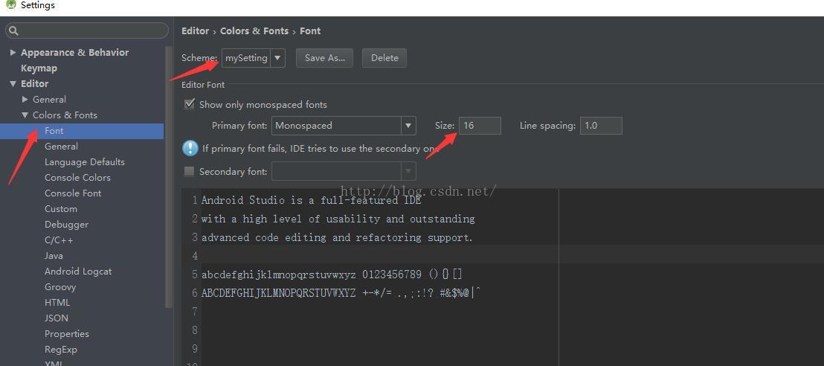Click the blue info icon about primary font
Image resolution: width=824 pixels, height=366 pixels.
(190, 148)
